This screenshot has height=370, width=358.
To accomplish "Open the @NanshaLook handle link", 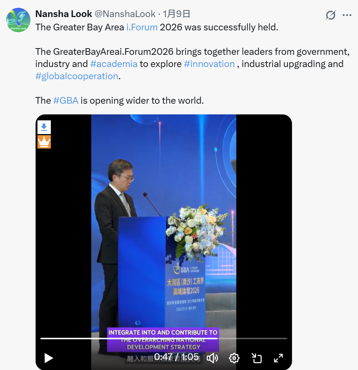I will pos(125,14).
